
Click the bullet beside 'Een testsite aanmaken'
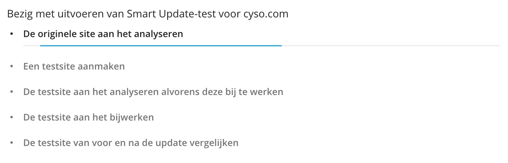(12, 66)
